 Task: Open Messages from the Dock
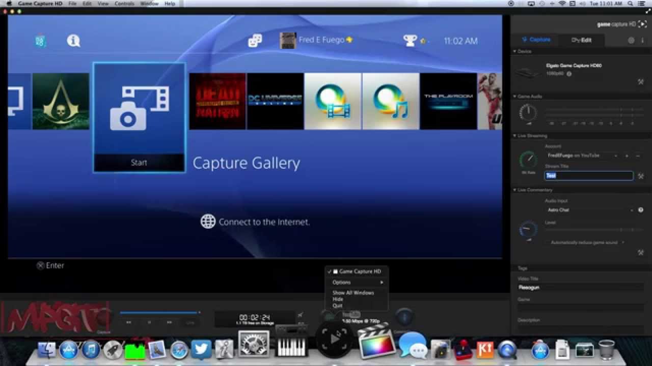coord(413,346)
